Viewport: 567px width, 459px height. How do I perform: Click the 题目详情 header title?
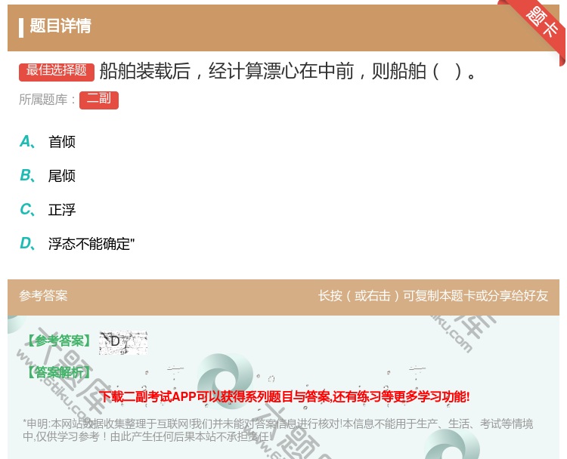[x=60, y=26]
